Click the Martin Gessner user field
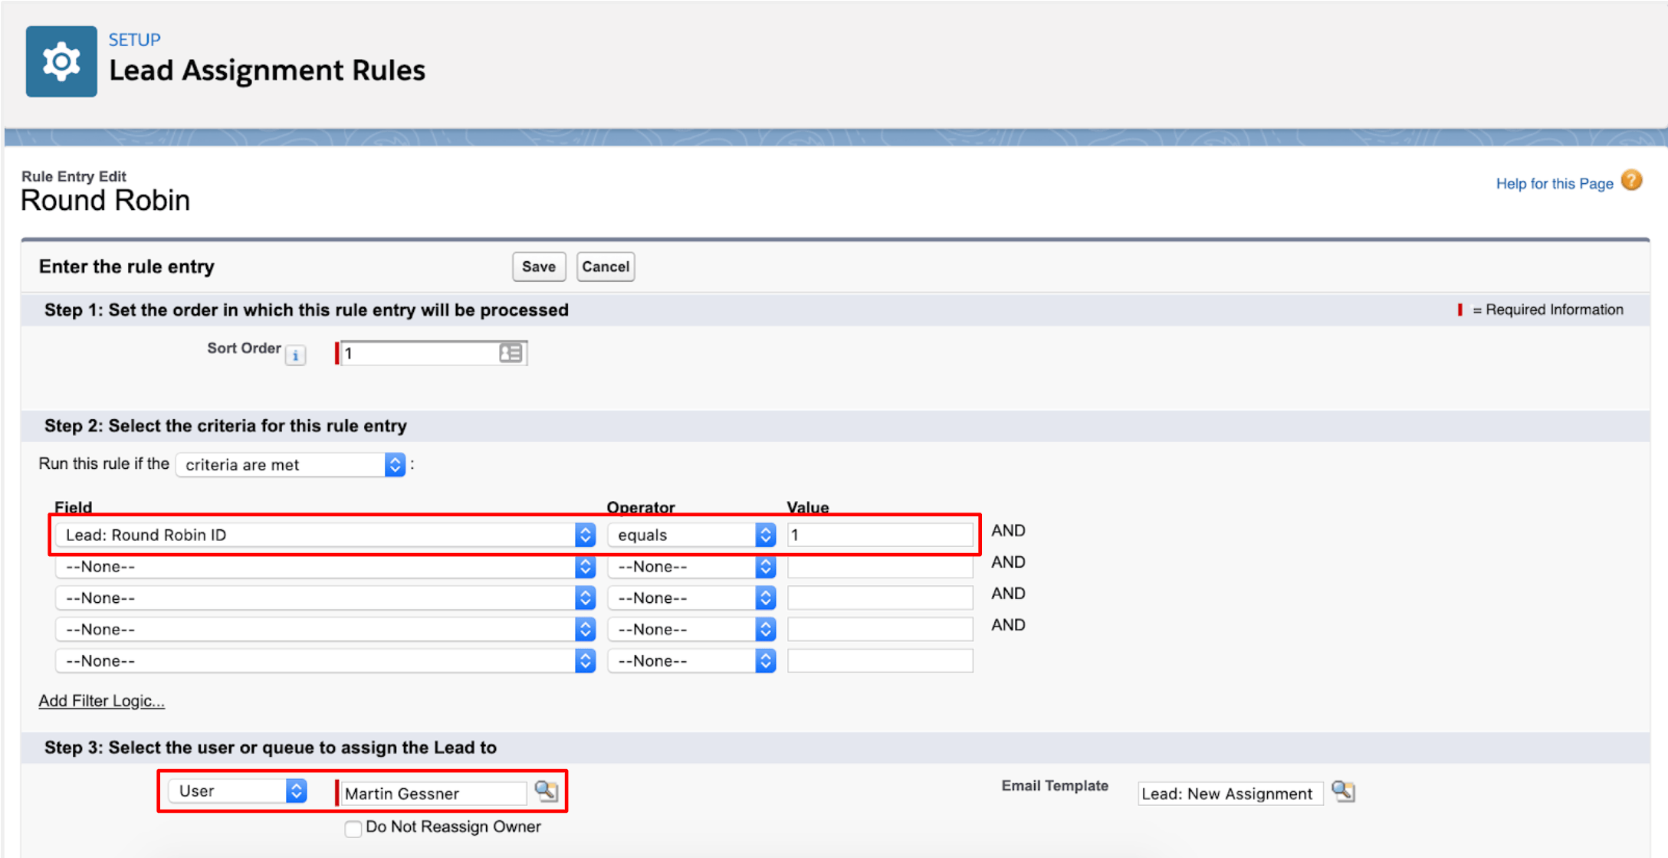The image size is (1668, 858). tap(433, 793)
